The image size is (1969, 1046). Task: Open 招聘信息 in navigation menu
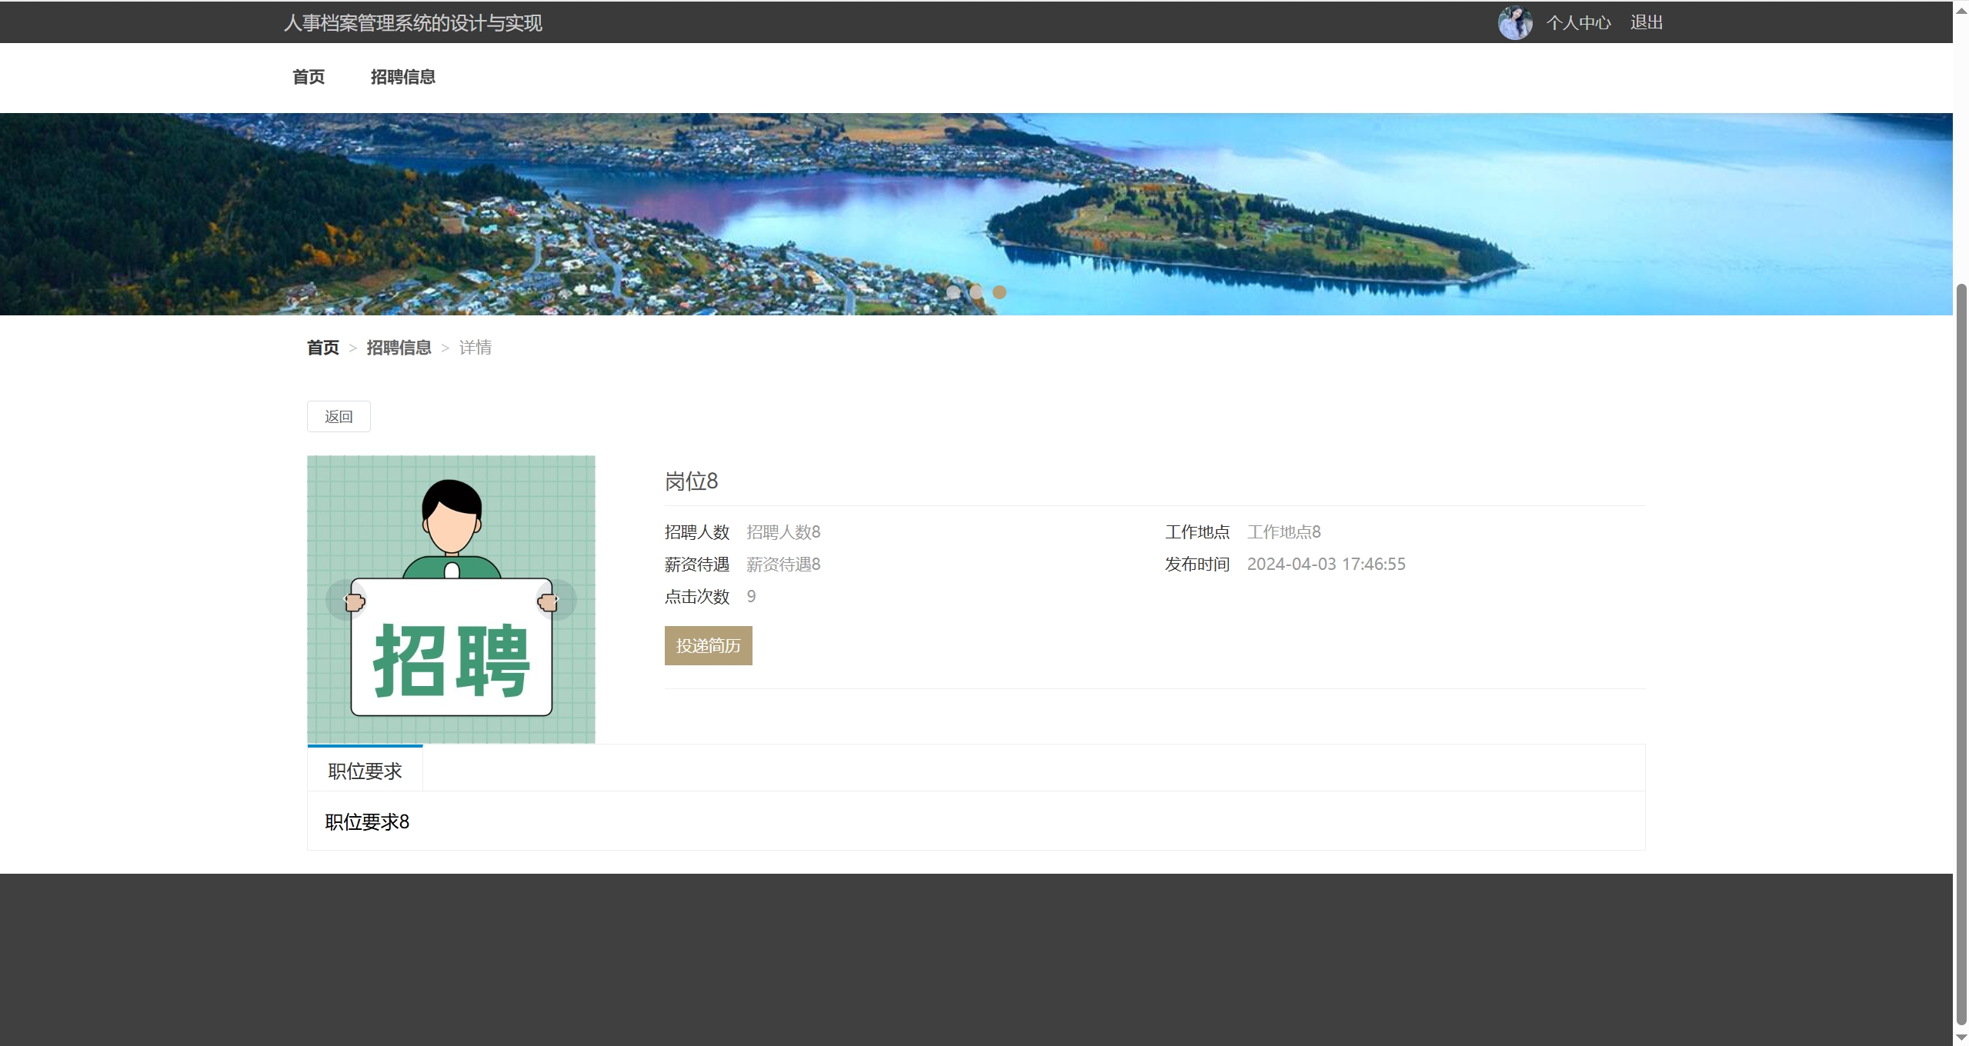[x=403, y=77]
